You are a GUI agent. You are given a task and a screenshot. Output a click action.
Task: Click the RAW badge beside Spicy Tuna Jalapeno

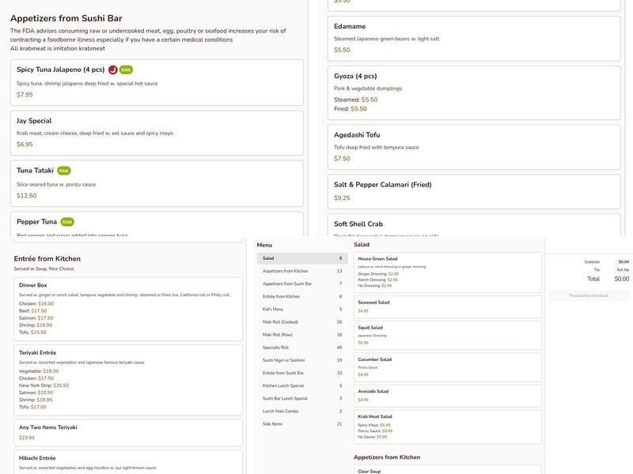click(x=126, y=70)
